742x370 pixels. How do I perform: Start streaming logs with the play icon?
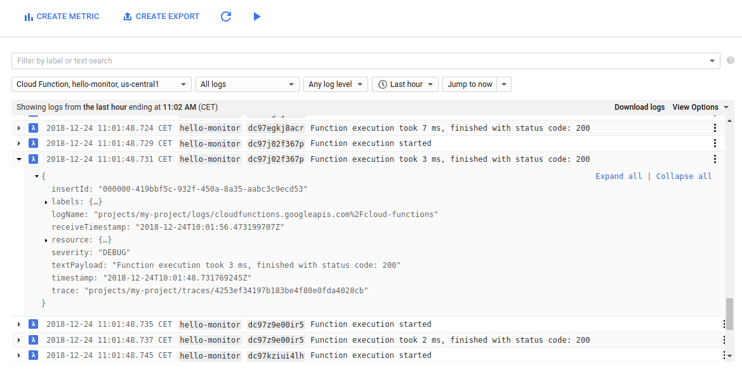pos(257,16)
